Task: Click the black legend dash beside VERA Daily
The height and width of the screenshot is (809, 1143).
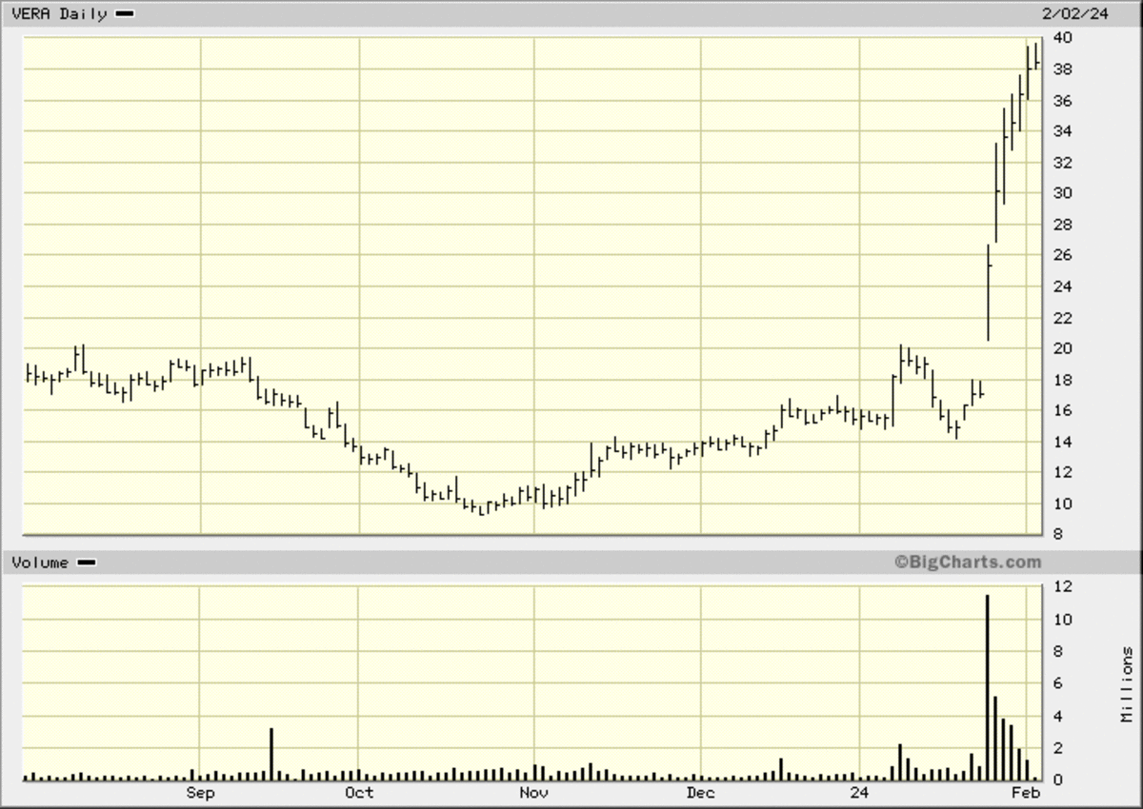Action: [125, 14]
